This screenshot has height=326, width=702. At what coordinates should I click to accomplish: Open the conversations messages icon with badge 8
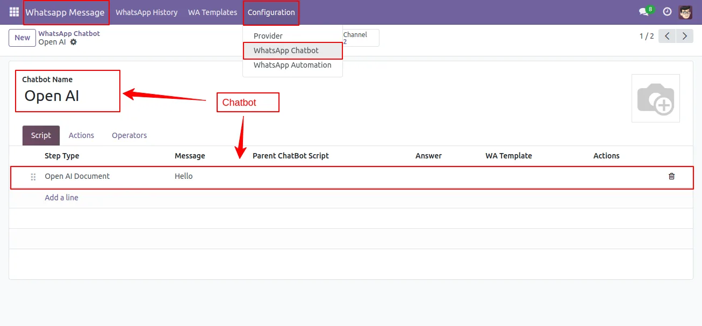coord(646,11)
